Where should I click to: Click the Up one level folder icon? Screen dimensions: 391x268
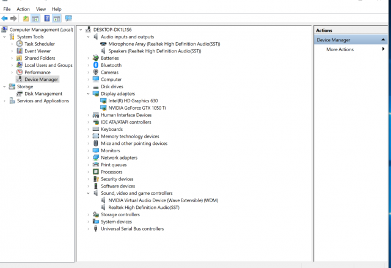(x=26, y=18)
